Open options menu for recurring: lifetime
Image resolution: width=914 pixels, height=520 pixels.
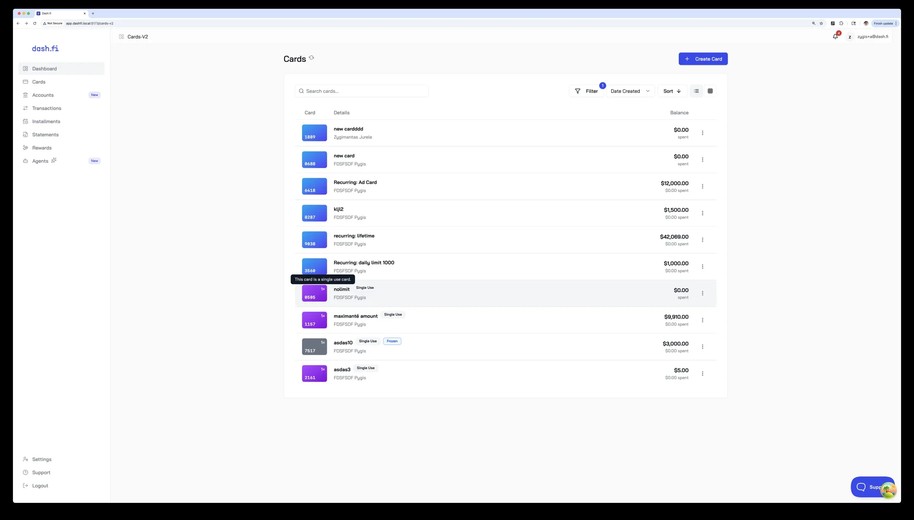point(703,240)
